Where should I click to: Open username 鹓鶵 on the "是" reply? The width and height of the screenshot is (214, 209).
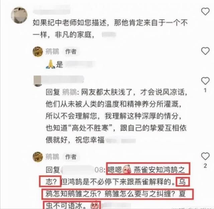[52, 52]
